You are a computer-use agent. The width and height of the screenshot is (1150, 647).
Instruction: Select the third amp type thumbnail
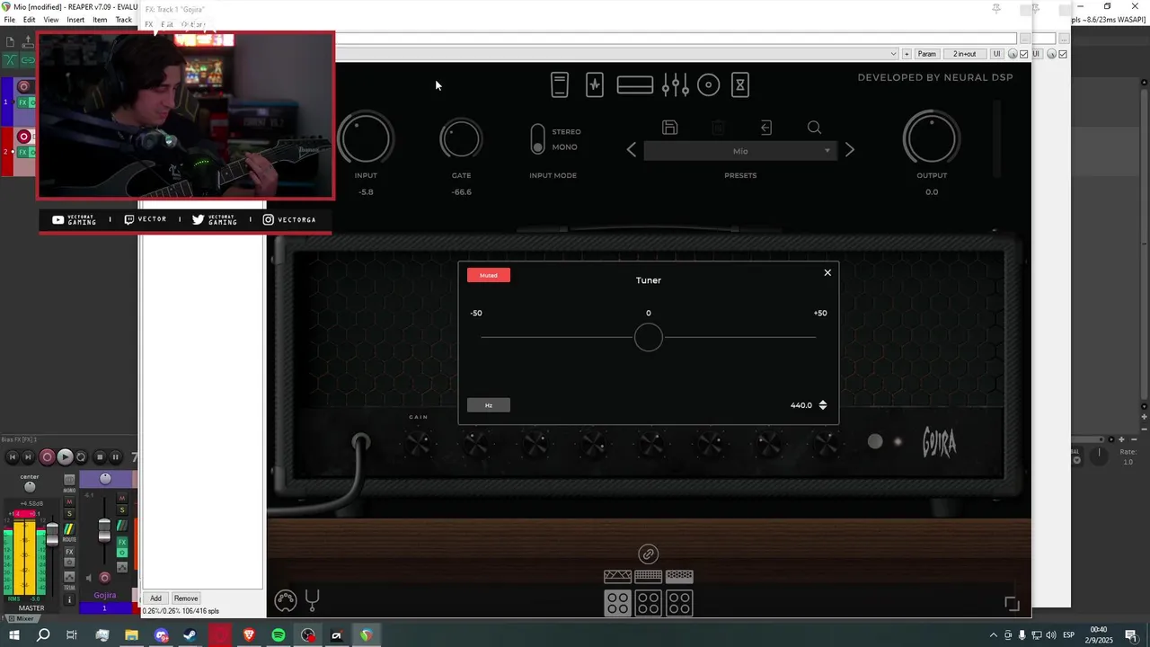pos(679,576)
